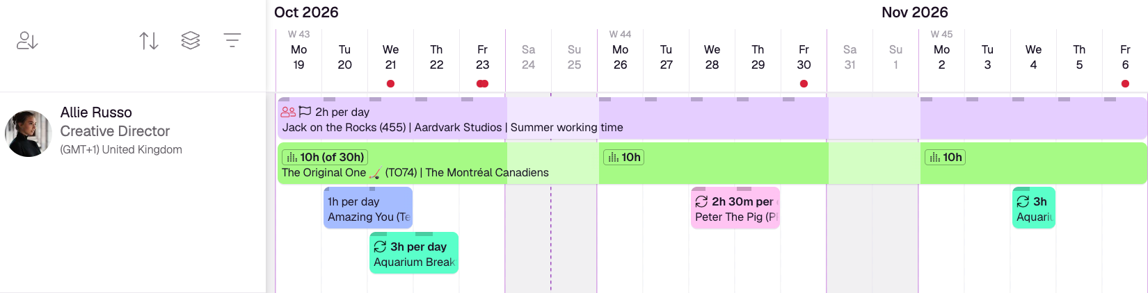Image resolution: width=1148 pixels, height=293 pixels.
Task: Open the sort order arrows icon
Action: (x=149, y=41)
